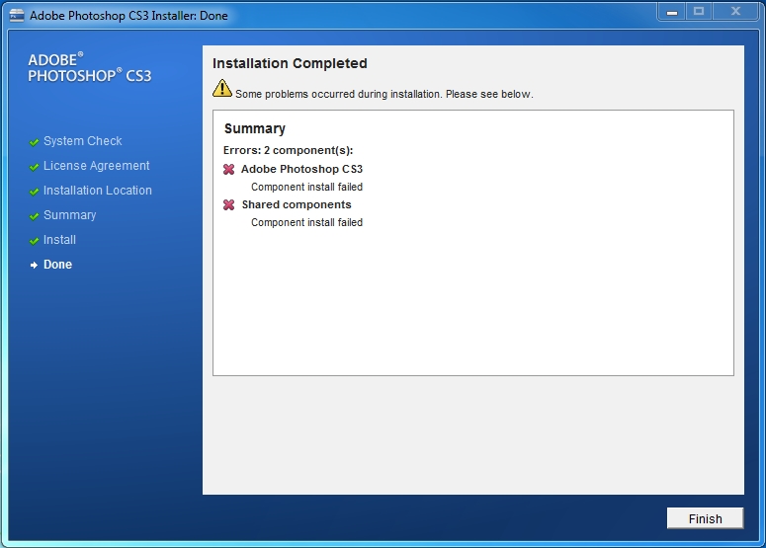Image resolution: width=766 pixels, height=548 pixels.
Task: Click the Summary heading in results box
Action: [x=255, y=128]
